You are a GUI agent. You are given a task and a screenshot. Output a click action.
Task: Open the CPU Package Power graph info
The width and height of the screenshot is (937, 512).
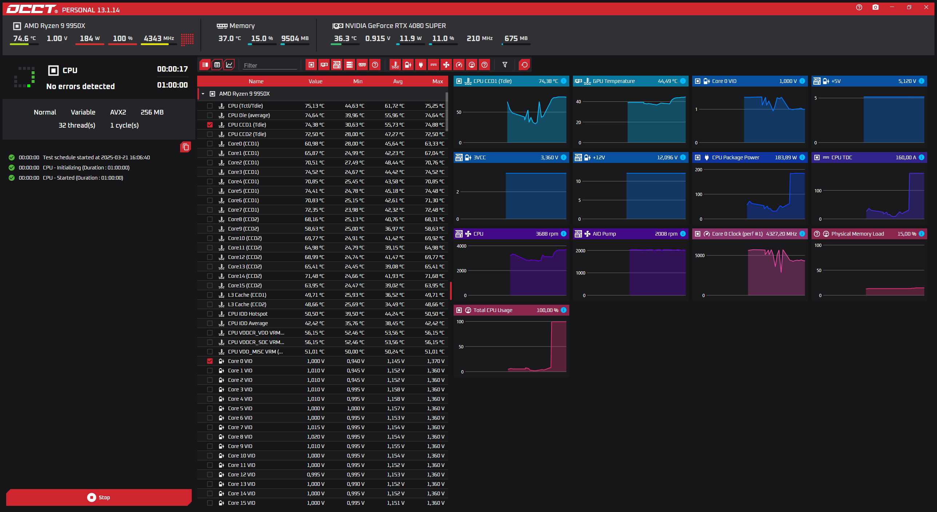[x=802, y=157]
